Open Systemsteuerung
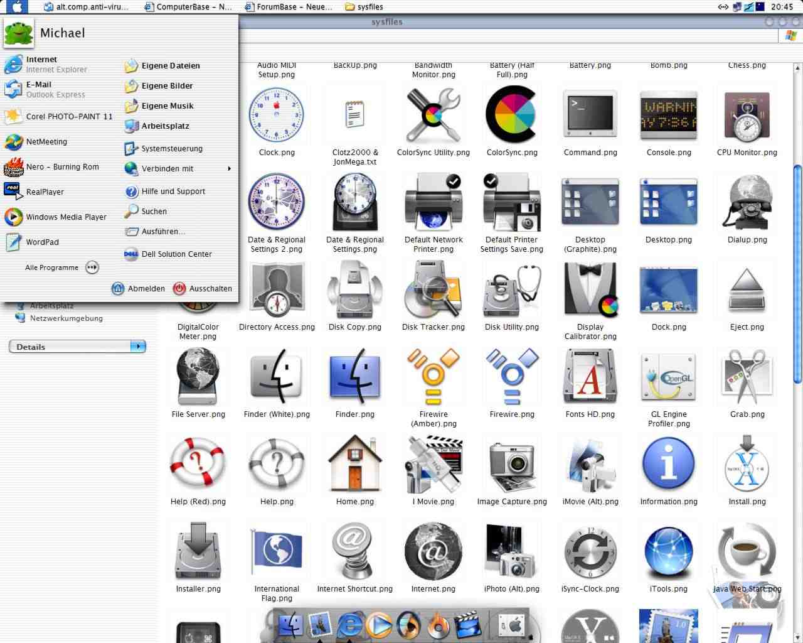The image size is (803, 643). click(x=164, y=149)
